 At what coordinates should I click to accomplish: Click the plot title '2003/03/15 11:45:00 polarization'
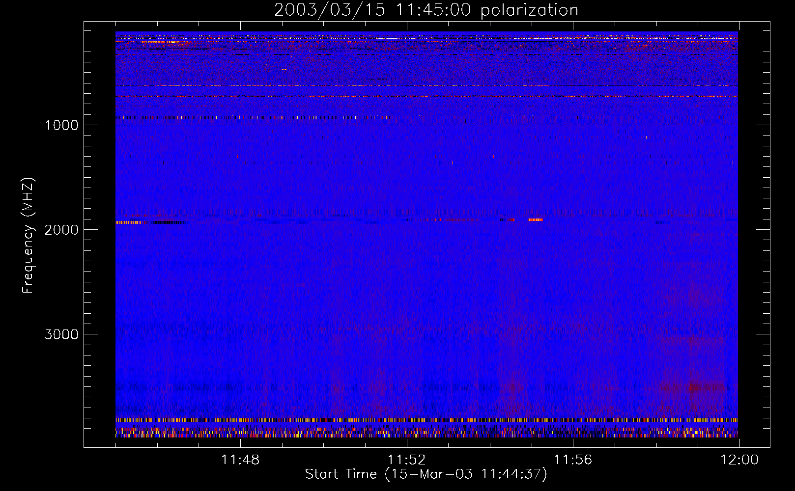pos(426,10)
